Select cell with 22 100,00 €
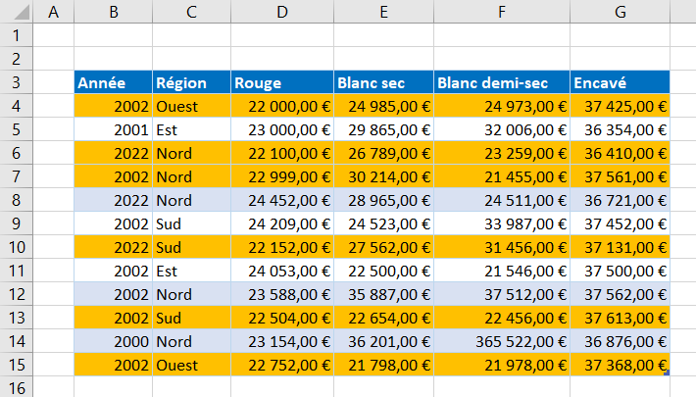The image size is (696, 397). [282, 153]
